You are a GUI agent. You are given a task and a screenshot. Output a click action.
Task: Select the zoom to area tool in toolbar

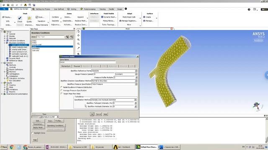78,44
